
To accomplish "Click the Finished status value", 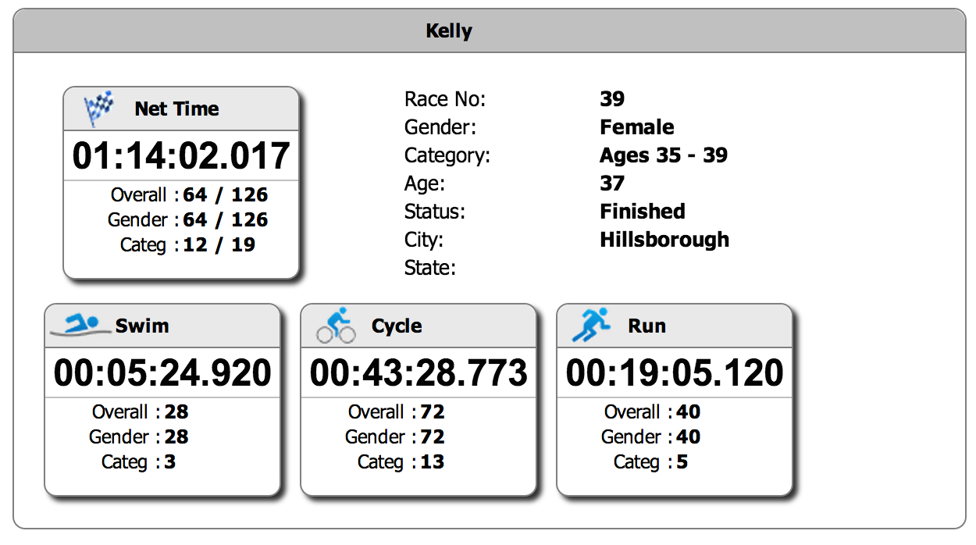I will [x=643, y=212].
